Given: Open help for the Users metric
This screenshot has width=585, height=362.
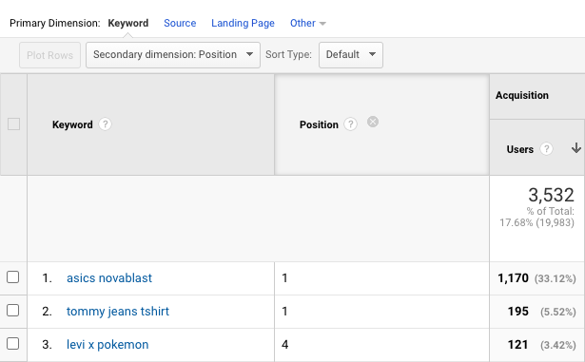Looking at the screenshot, I should (546, 149).
